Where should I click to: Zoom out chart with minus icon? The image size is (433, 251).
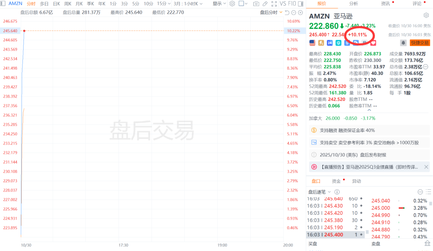[294, 12]
